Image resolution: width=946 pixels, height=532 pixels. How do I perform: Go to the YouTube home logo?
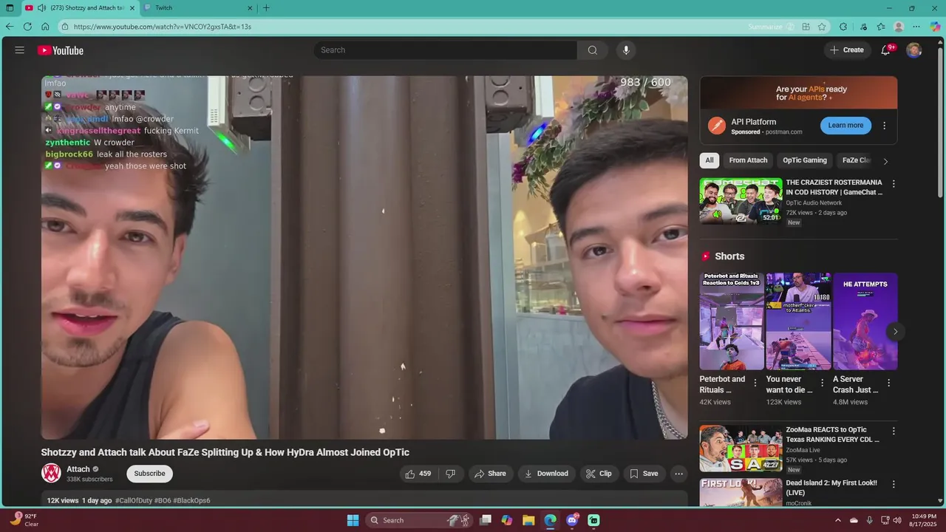[x=61, y=50]
